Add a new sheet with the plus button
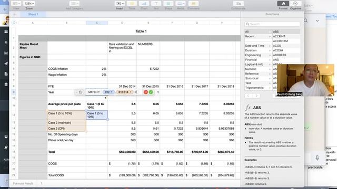Image resolution: width=337 pixels, height=189 pixels. 15,14
